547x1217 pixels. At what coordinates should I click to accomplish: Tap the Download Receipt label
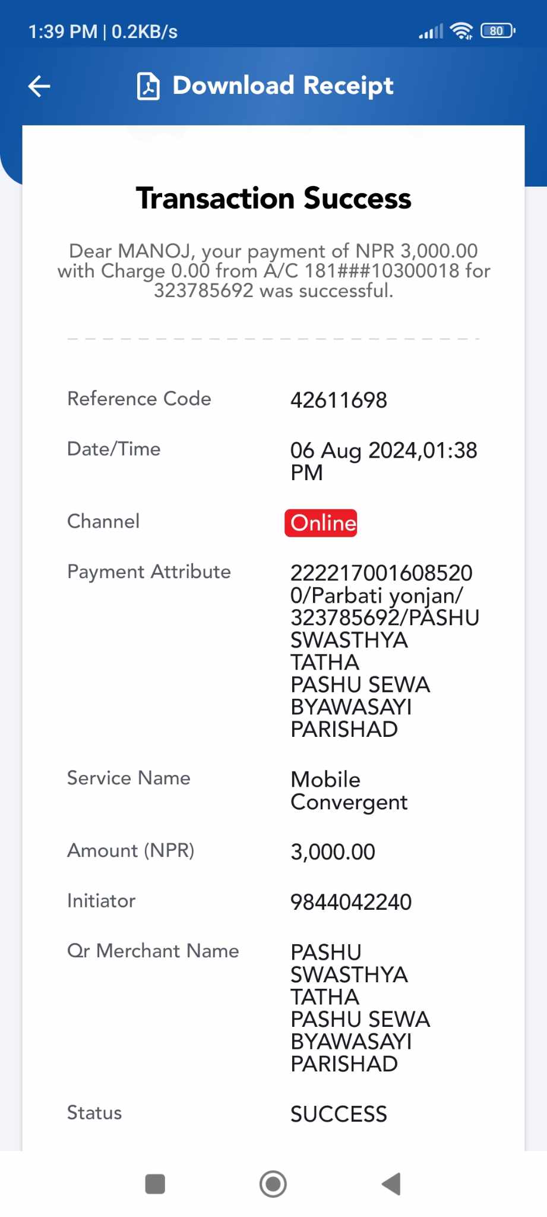(x=283, y=86)
